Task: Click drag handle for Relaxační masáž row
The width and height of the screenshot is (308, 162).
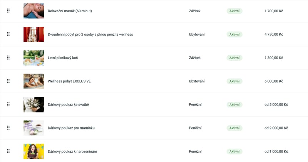Action: 8,11
